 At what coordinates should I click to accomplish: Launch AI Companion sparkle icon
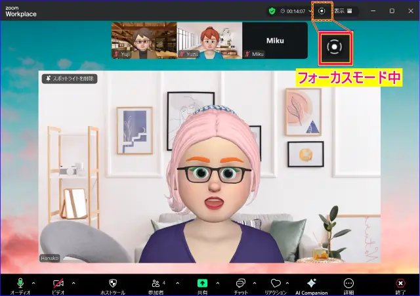(x=311, y=283)
